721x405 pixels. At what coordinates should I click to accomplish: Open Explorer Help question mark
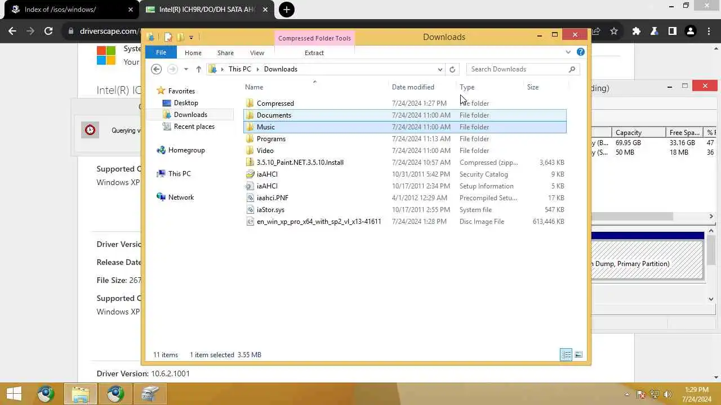click(581, 52)
